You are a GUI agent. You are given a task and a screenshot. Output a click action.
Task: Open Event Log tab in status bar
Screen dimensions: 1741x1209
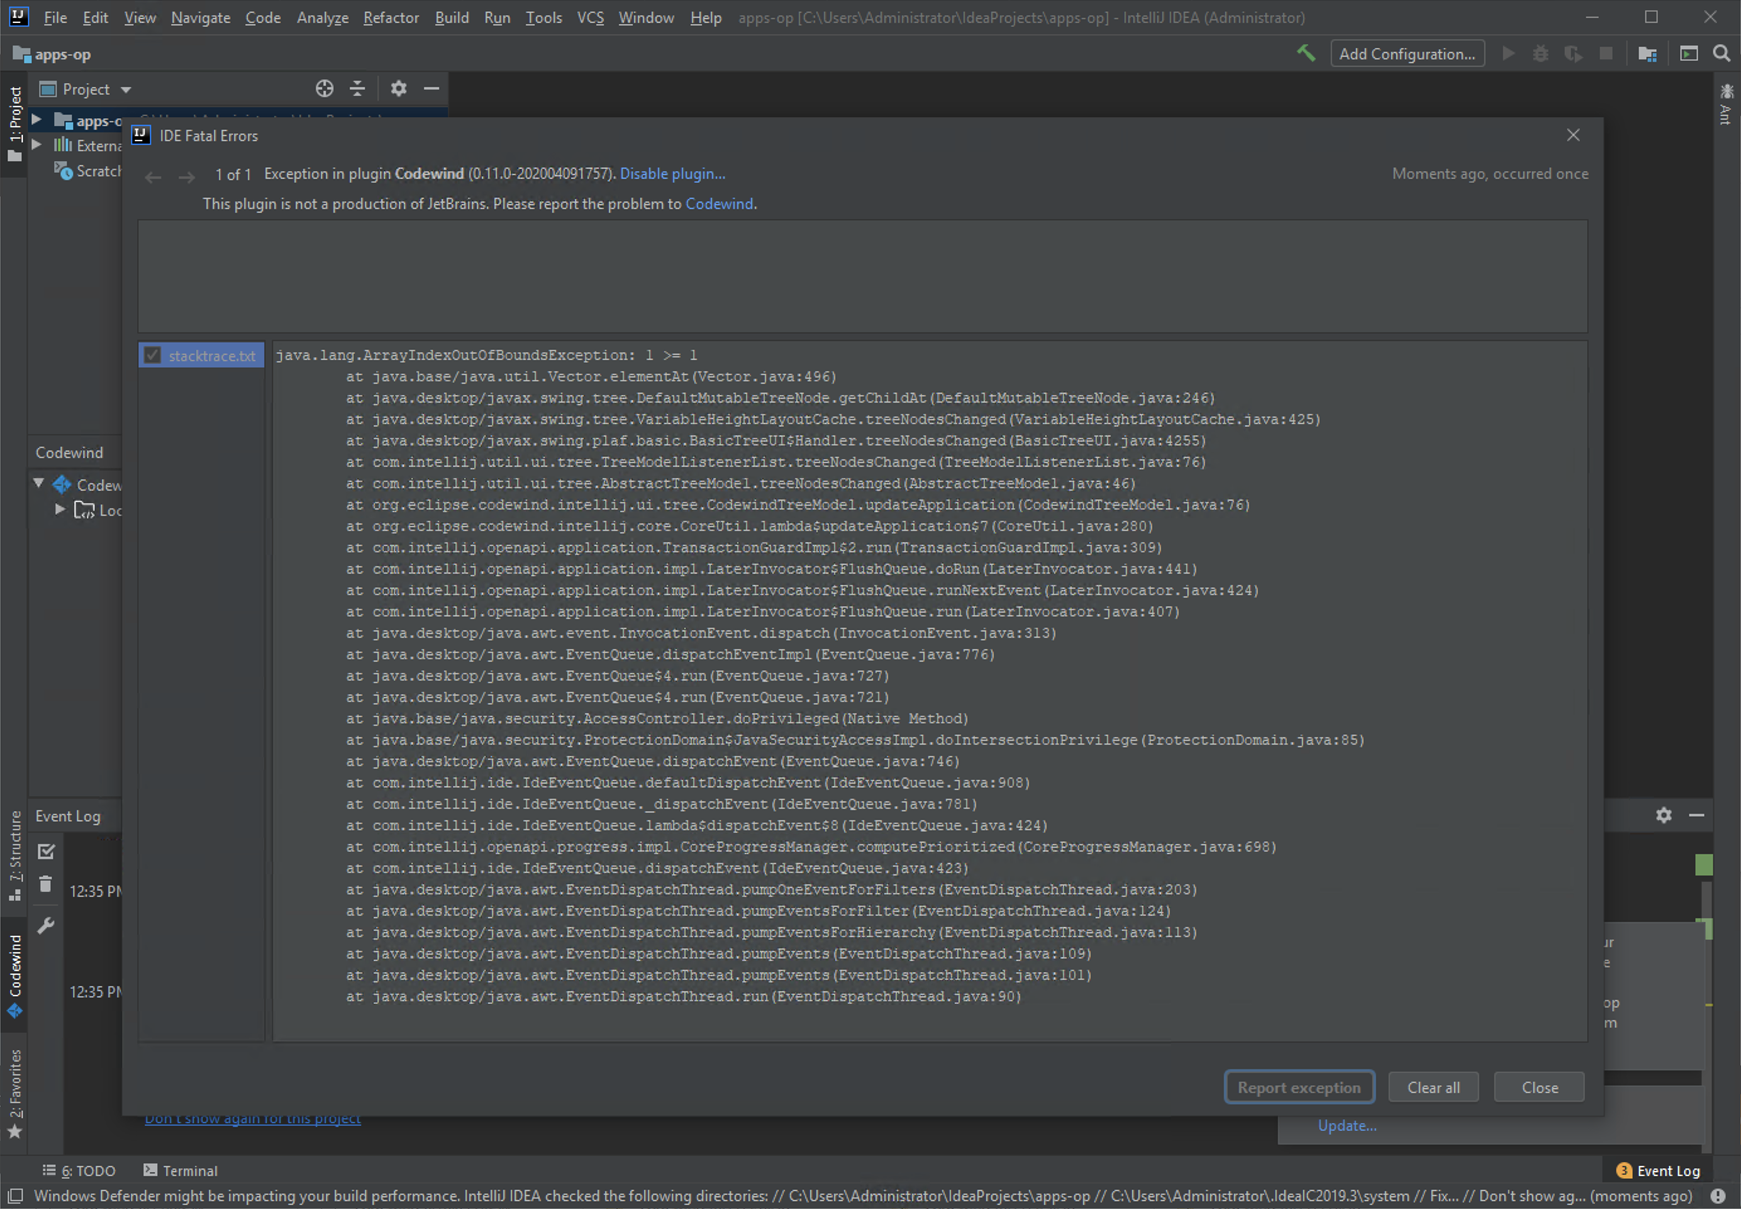pos(1659,1171)
